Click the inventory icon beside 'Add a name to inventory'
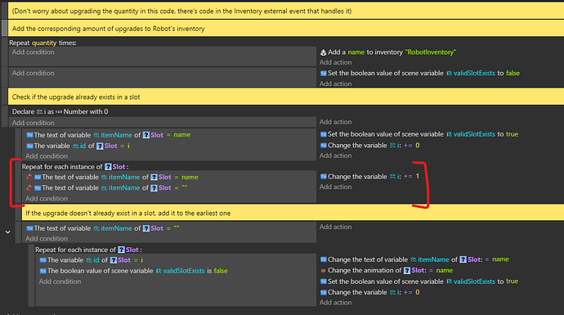This screenshot has width=564, height=315. tap(323, 52)
